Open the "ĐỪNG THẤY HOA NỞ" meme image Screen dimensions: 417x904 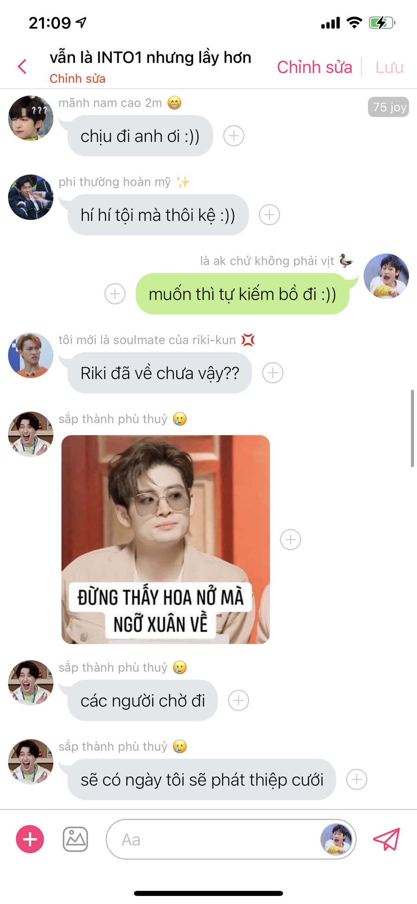[165, 540]
